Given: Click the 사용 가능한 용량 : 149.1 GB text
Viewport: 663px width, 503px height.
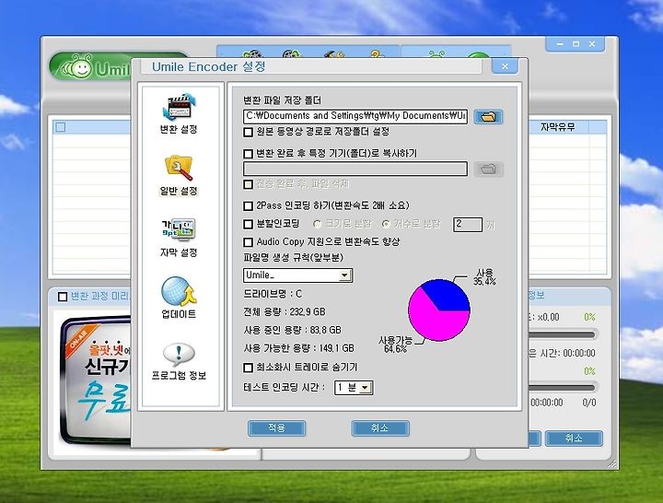Looking at the screenshot, I should click(298, 348).
